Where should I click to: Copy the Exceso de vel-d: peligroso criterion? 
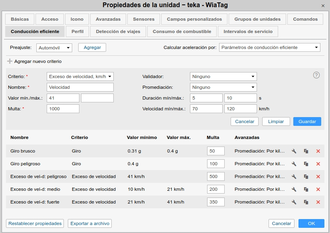click(x=306, y=176)
